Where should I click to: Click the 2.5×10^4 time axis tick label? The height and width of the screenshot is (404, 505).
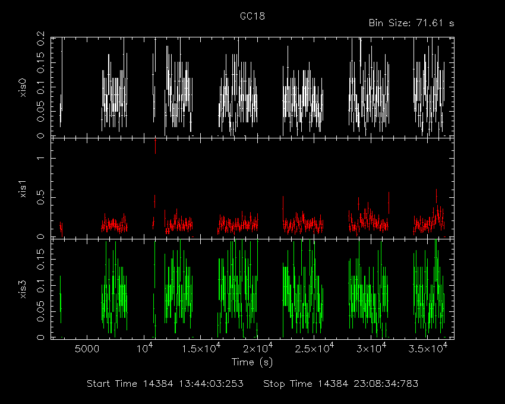pos(314,348)
